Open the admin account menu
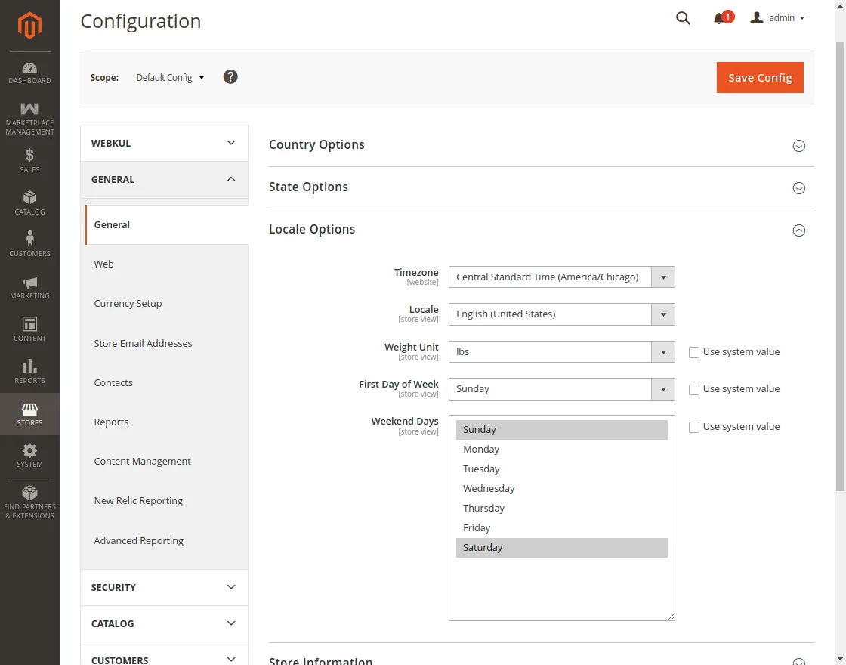This screenshot has width=846, height=665. click(778, 17)
